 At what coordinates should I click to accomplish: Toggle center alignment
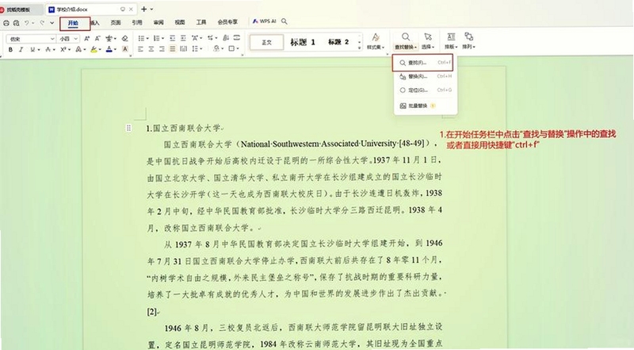151,48
